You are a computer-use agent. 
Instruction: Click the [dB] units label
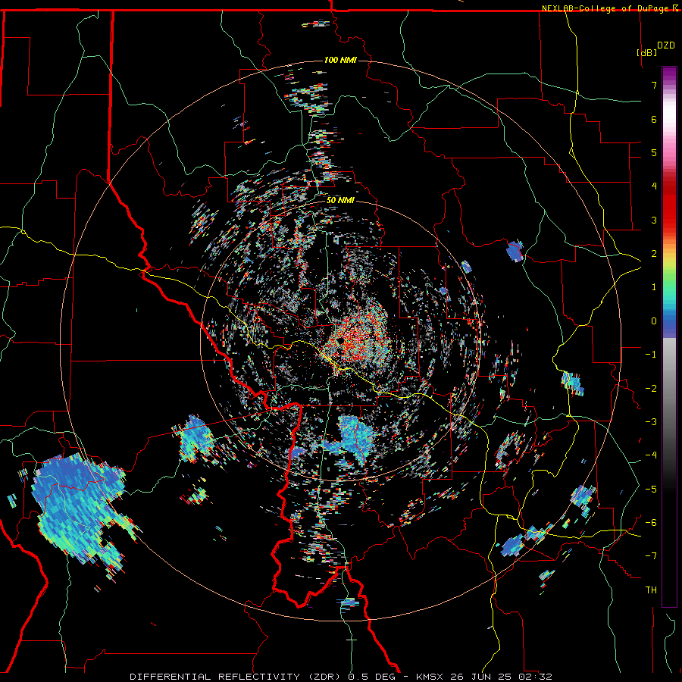[x=647, y=52]
